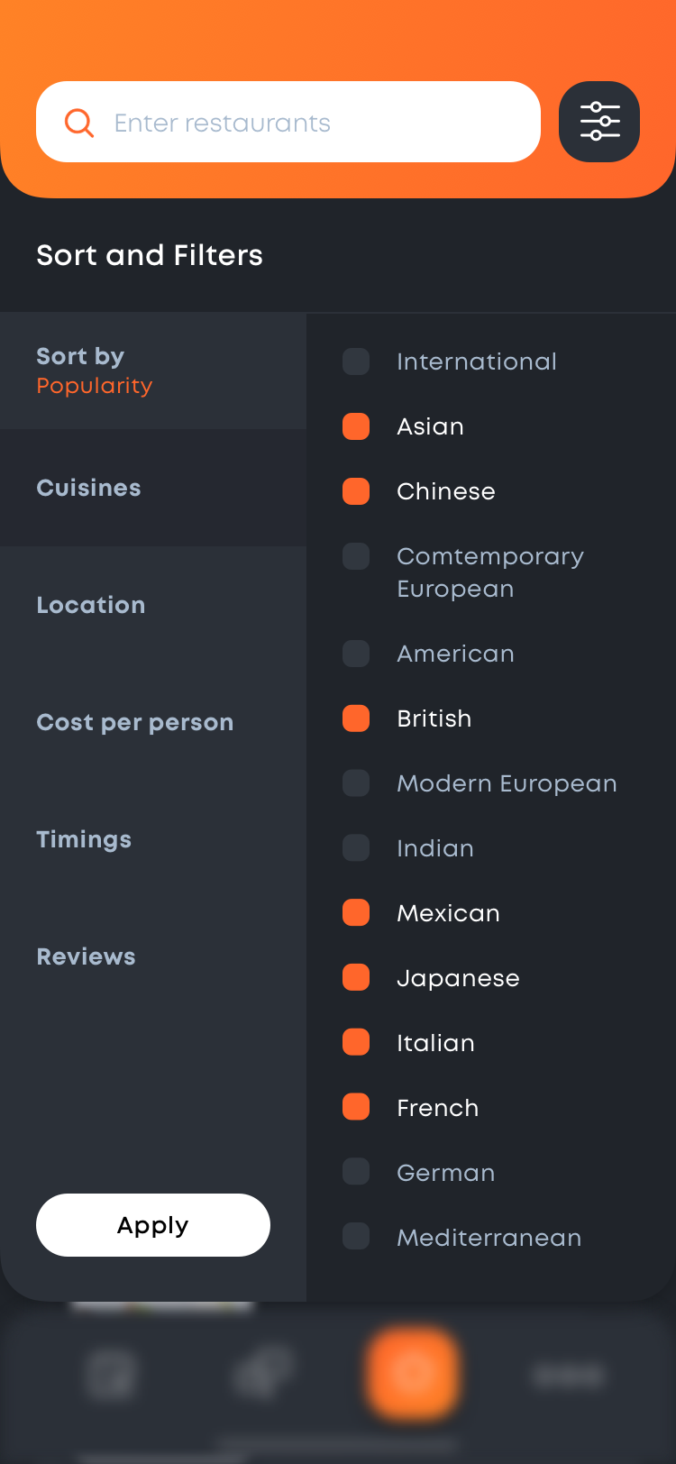The height and width of the screenshot is (1464, 676).
Task: Tap the orange bottom navigation button
Action: pyautogui.click(x=413, y=1374)
